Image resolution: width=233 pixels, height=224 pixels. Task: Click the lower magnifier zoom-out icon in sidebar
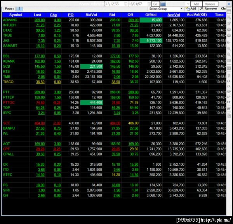coord(229,54)
